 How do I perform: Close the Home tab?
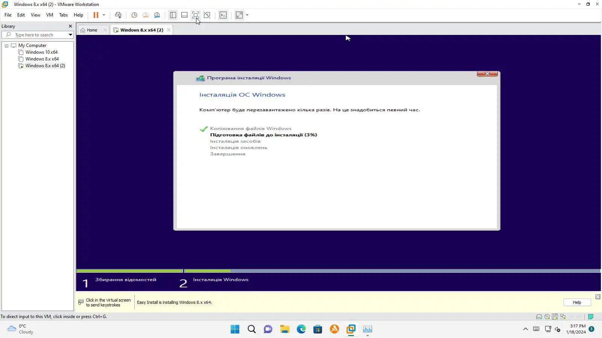coord(105,30)
